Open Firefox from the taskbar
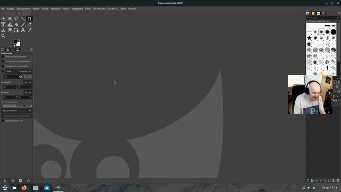The width and height of the screenshot is (341, 192). click(x=24, y=188)
